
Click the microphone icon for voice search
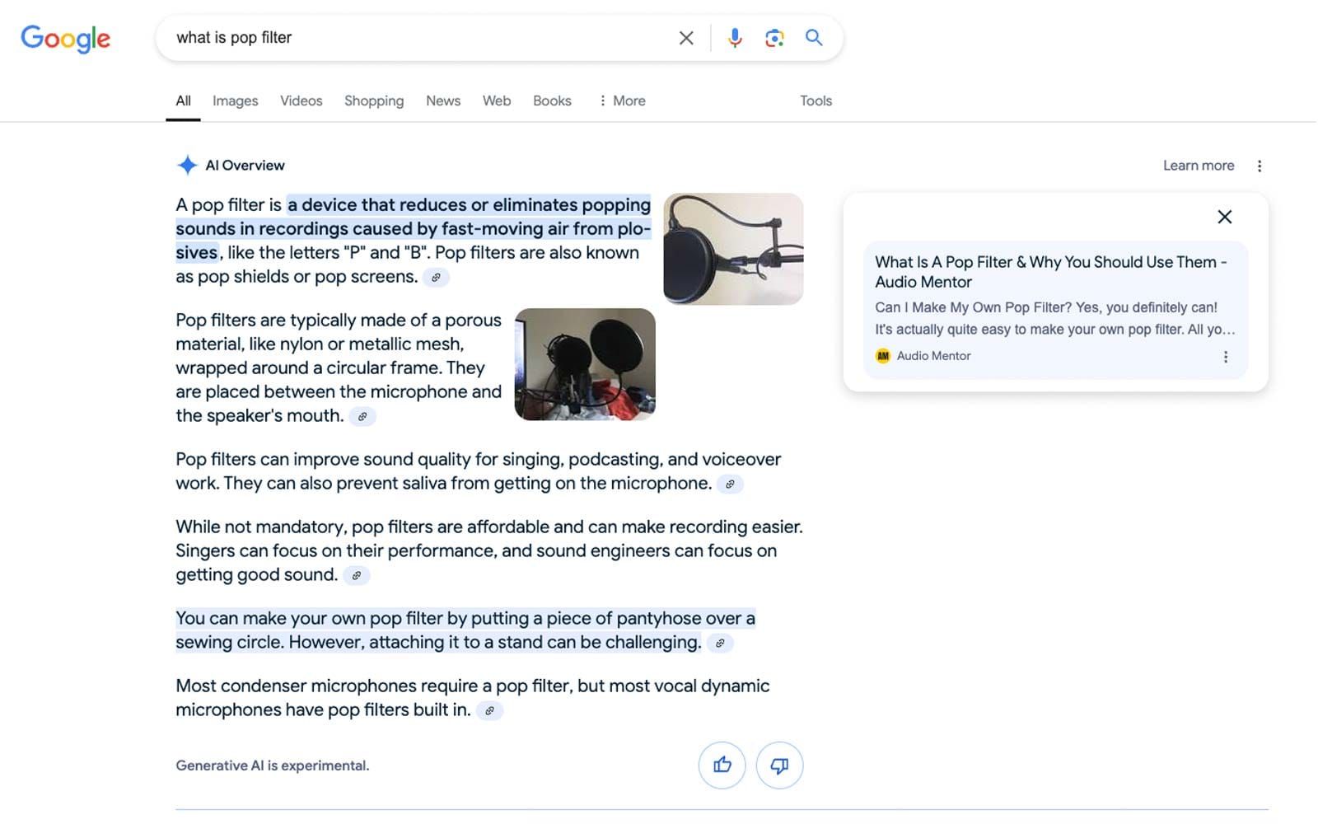pos(734,37)
